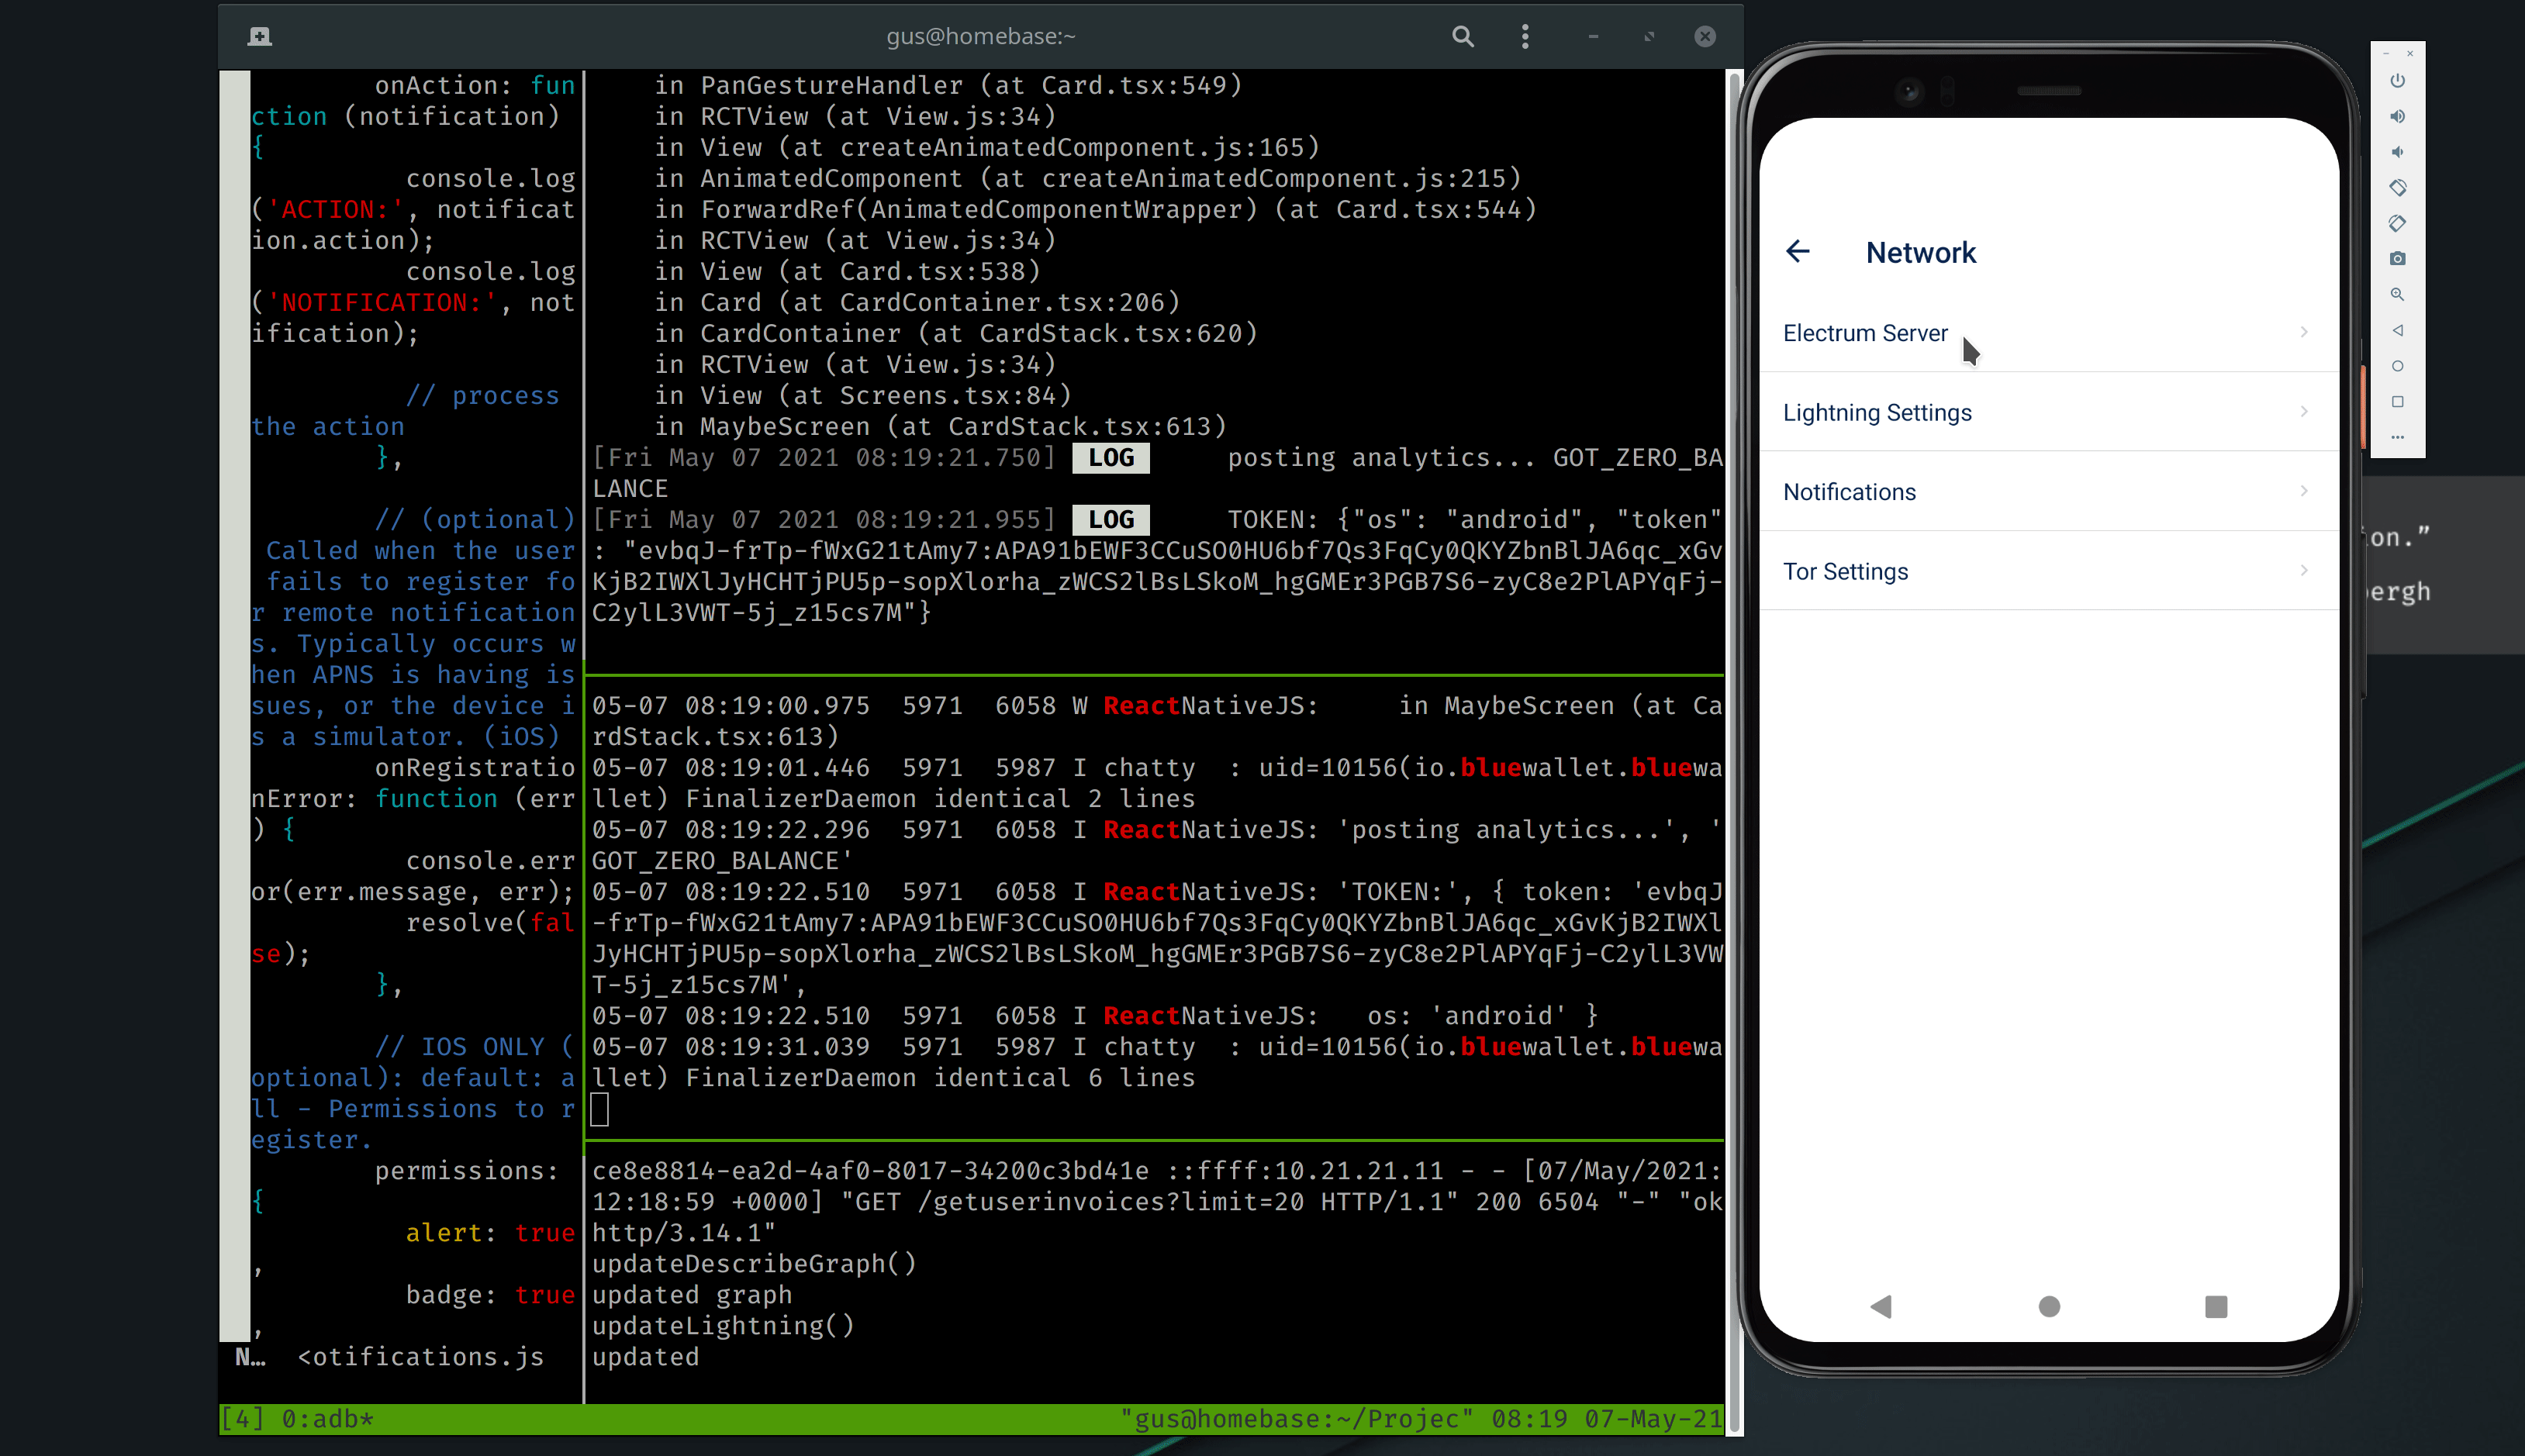2525x1456 pixels.
Task: Take an emulator screenshot with camera icon
Action: tap(2397, 259)
